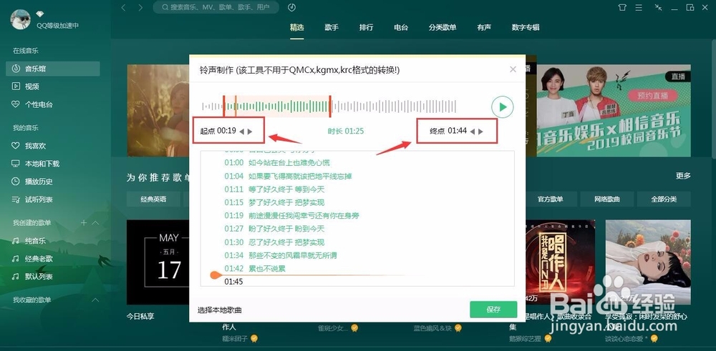Select lyric line 01:11 等了好久终于等到今天

(274, 189)
